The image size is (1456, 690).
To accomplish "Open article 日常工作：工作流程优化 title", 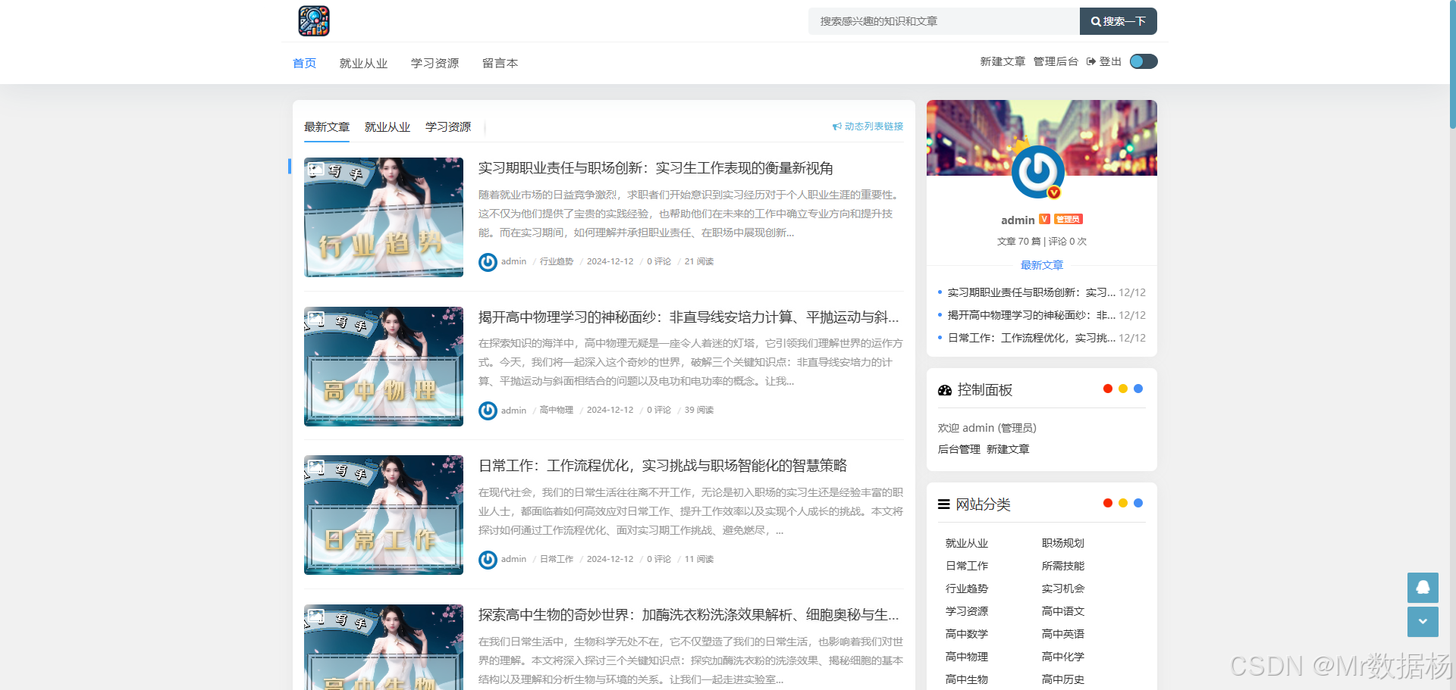I will (663, 466).
